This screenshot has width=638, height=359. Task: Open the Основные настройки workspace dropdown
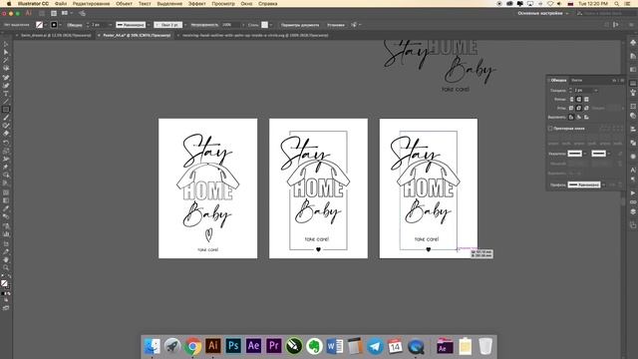tap(542, 13)
